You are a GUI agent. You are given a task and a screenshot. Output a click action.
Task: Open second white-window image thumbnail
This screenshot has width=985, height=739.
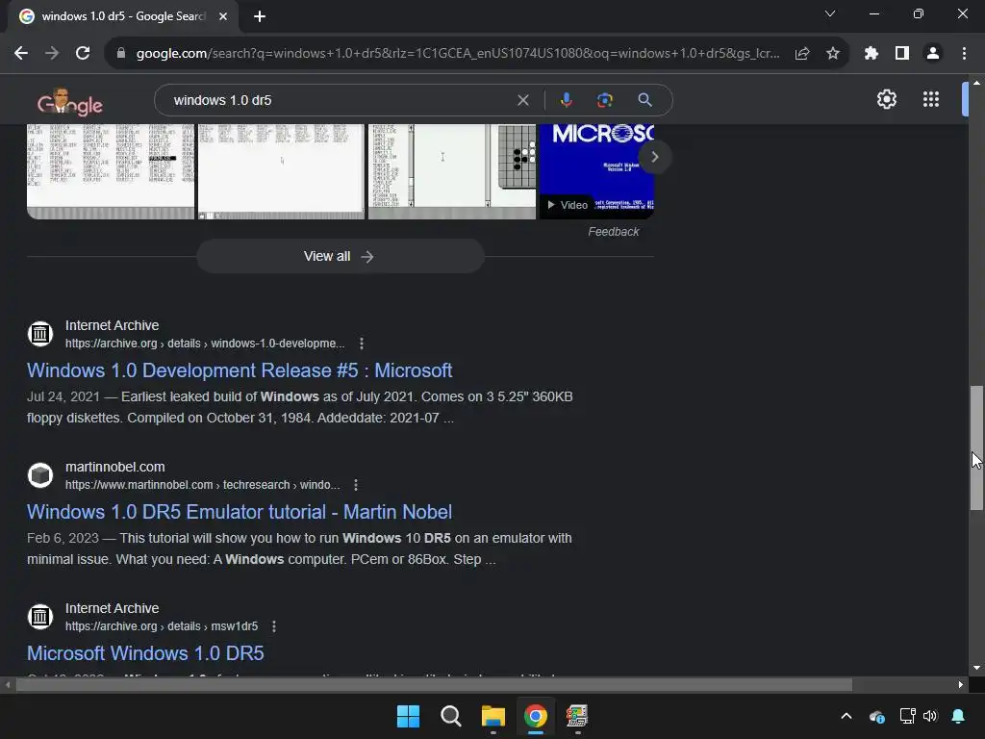click(x=282, y=171)
